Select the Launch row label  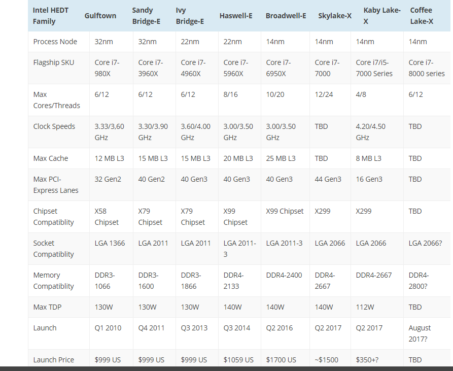(45, 328)
